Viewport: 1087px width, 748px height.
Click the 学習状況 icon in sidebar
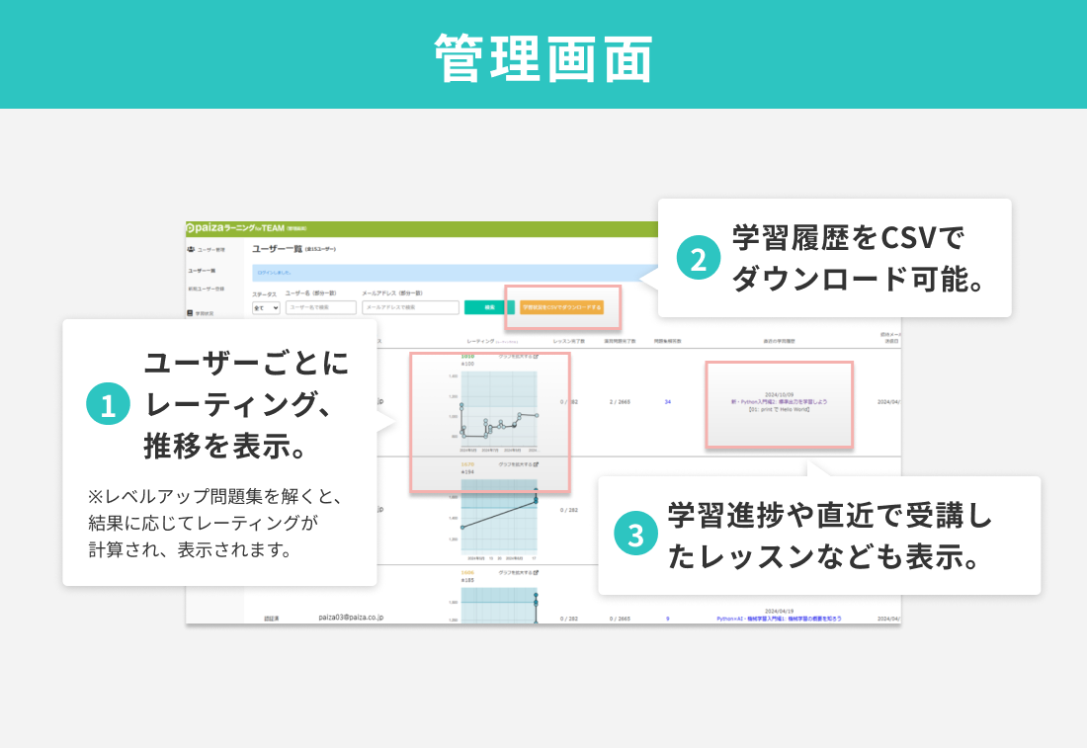pos(190,313)
